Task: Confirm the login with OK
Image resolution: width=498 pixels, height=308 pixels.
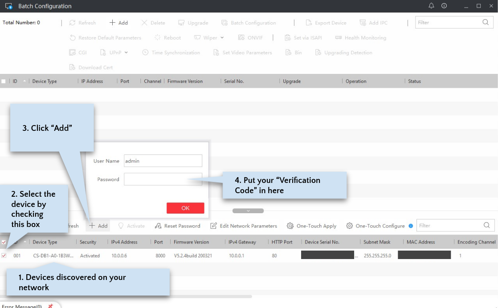Action: point(185,208)
